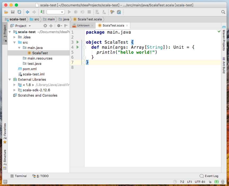229x186 pixels.
Task: Open the run configuration combo box
Action: click(56, 12)
